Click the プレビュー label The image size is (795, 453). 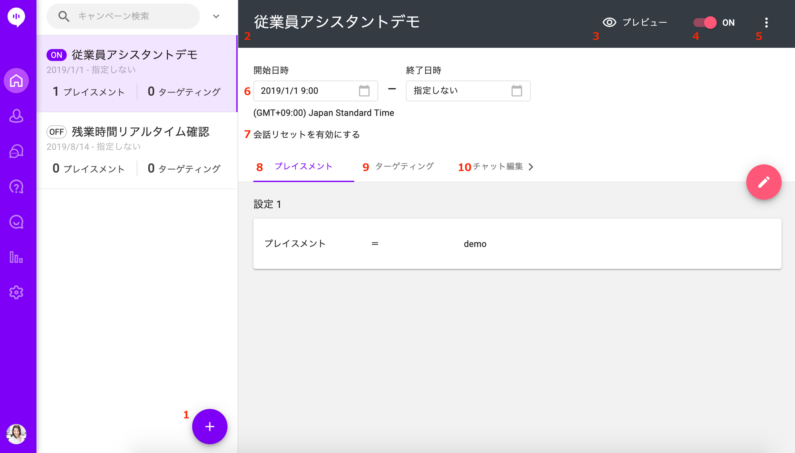pyautogui.click(x=645, y=22)
